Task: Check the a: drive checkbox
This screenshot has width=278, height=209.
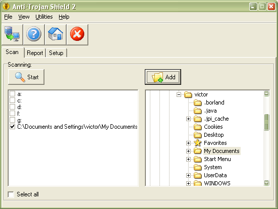Action: click(12, 94)
